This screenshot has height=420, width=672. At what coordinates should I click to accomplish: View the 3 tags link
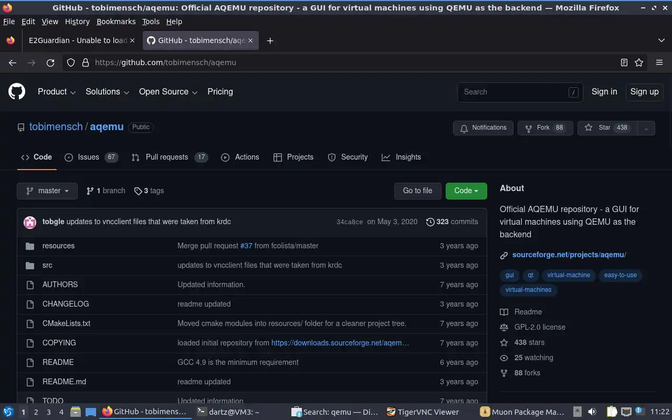[x=149, y=191]
